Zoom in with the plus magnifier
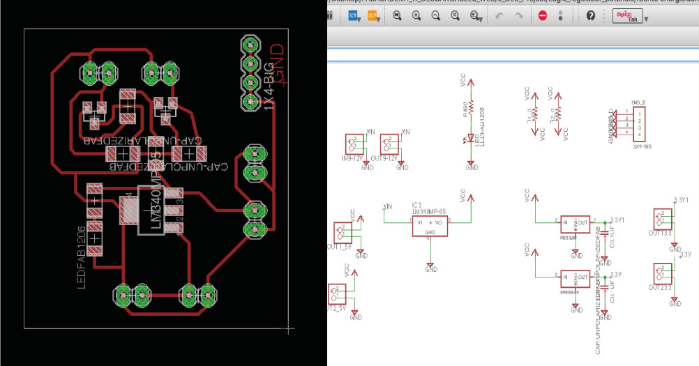This screenshot has height=366, width=699. (x=416, y=16)
